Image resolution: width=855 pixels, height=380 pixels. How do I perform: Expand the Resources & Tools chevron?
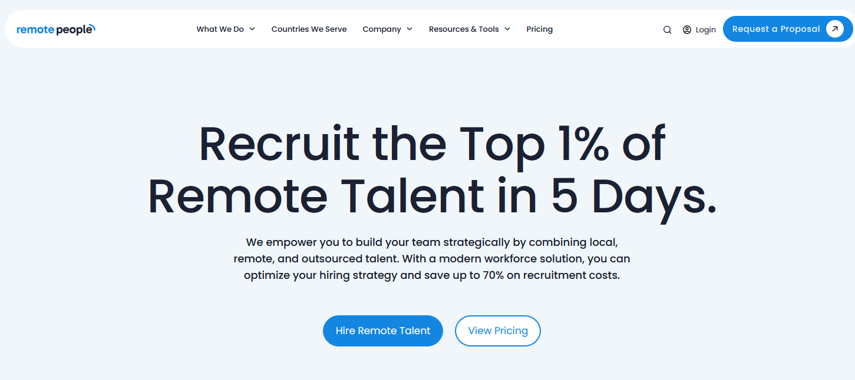[x=507, y=29]
